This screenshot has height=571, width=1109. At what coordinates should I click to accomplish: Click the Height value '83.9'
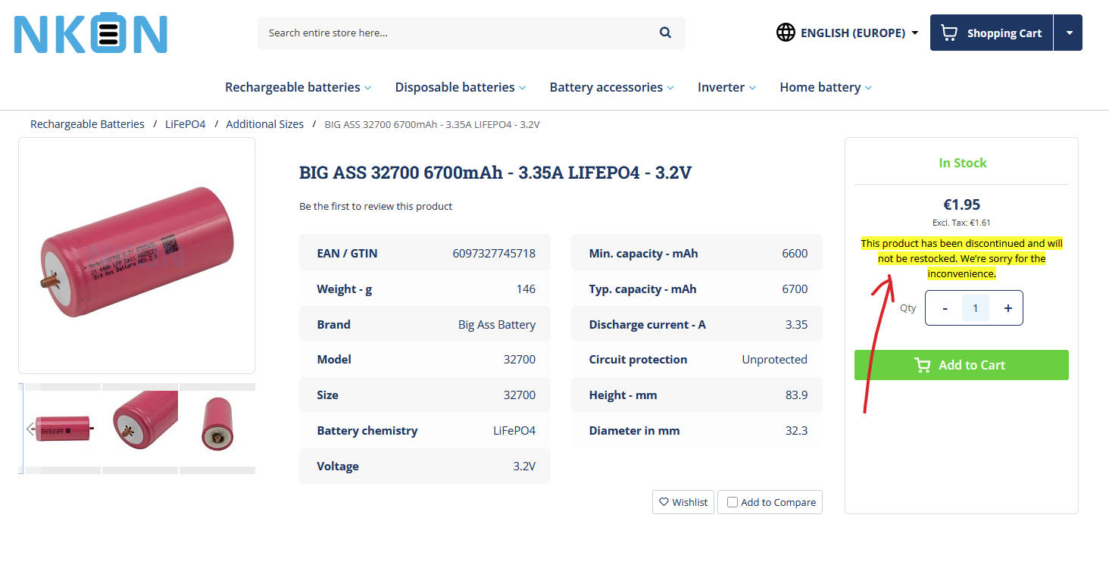(796, 395)
